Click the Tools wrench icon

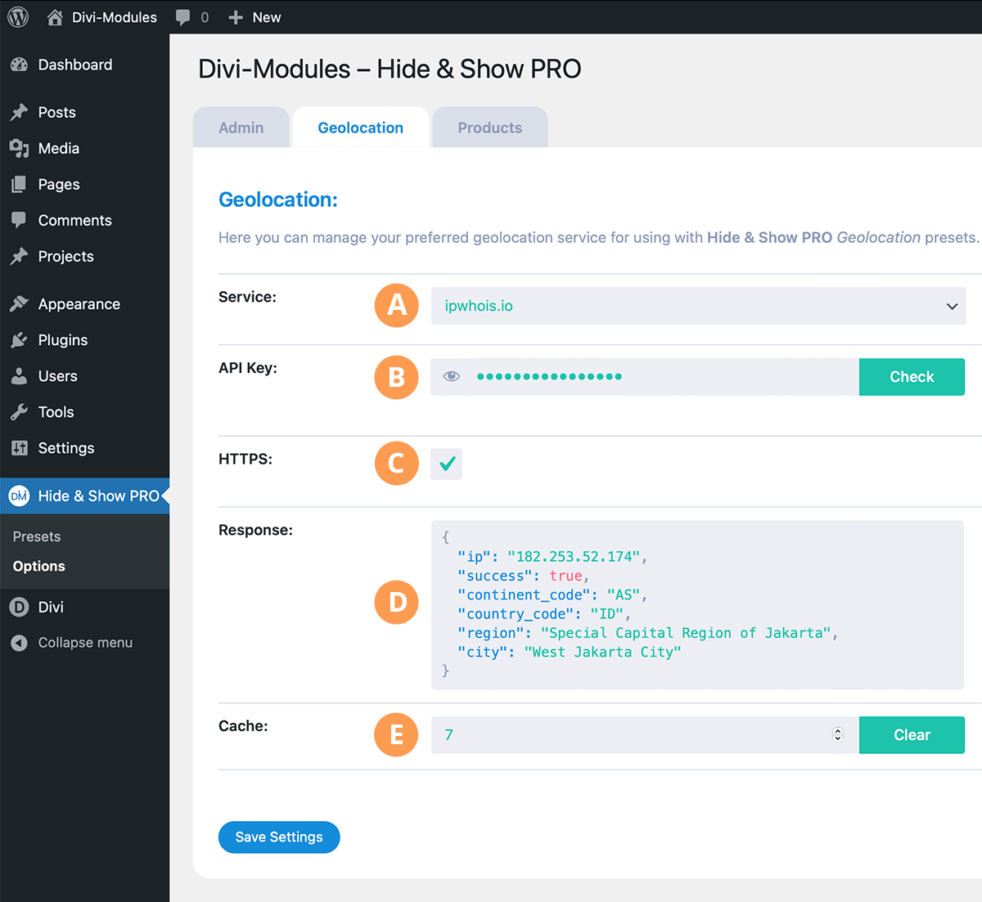19,411
